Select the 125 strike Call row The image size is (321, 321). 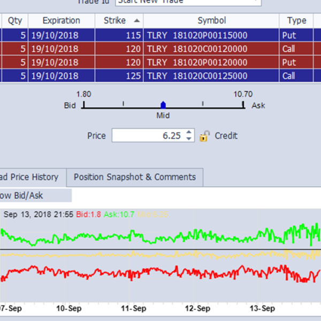[x=160, y=76]
